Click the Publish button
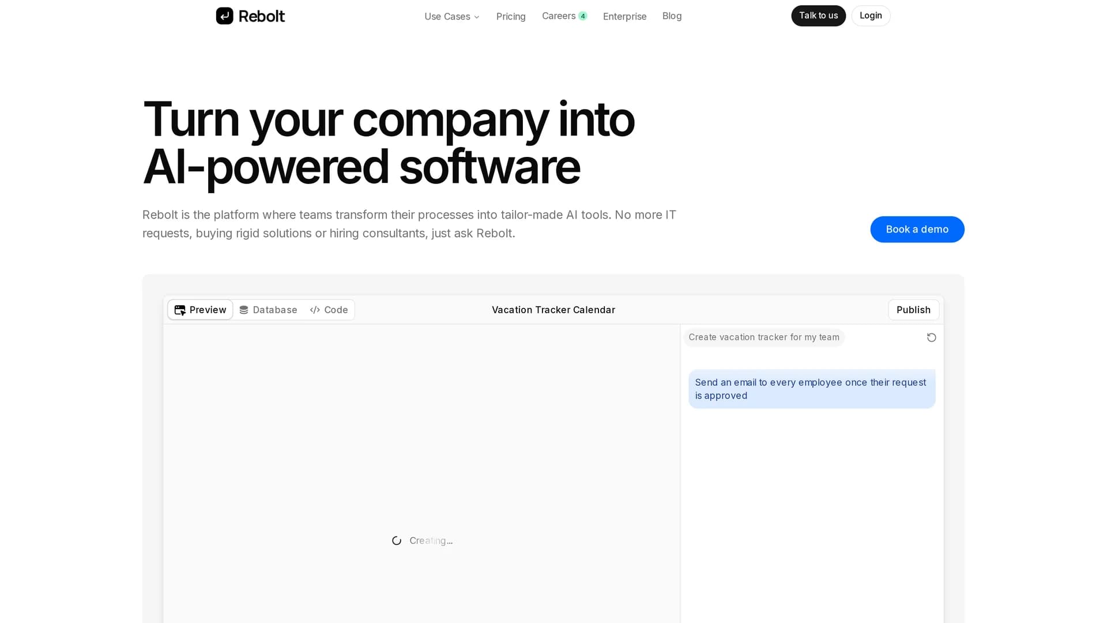This screenshot has height=623, width=1107. coord(913,310)
